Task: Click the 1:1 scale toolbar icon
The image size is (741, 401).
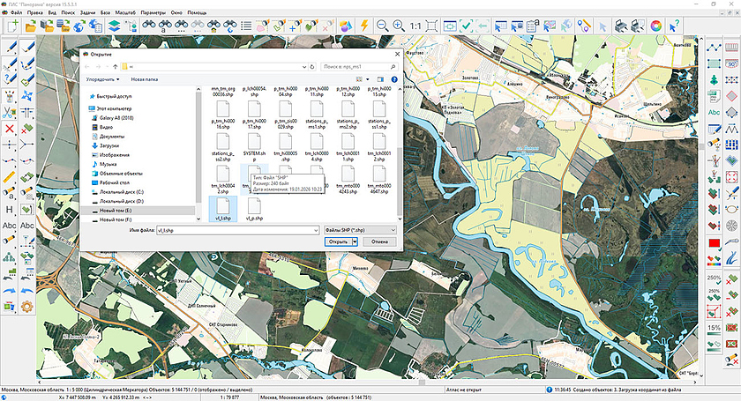Action: (x=415, y=26)
